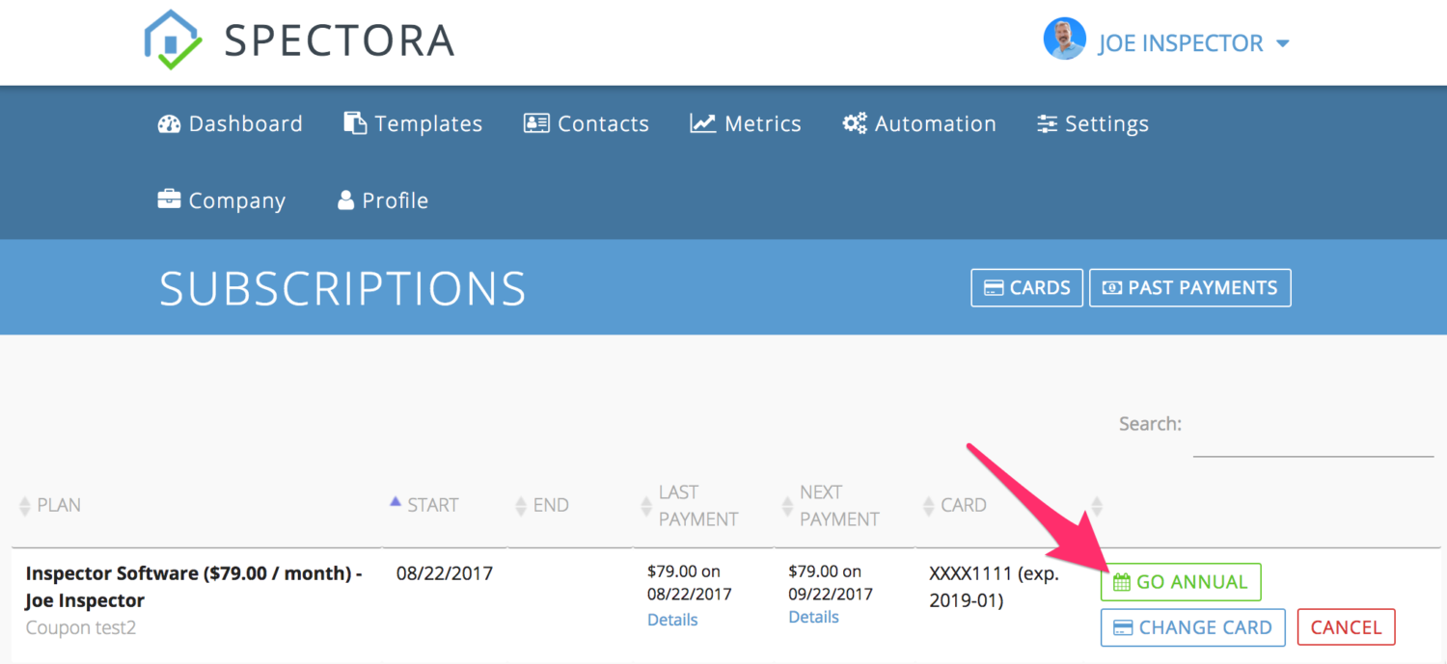Open the Dashboard menu item
1447x664 pixels.
231,123
